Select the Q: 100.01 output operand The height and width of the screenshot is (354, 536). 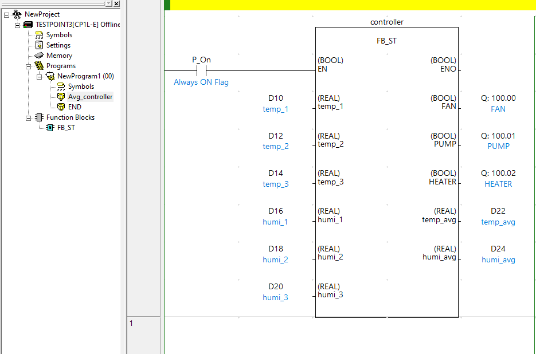[x=498, y=136]
